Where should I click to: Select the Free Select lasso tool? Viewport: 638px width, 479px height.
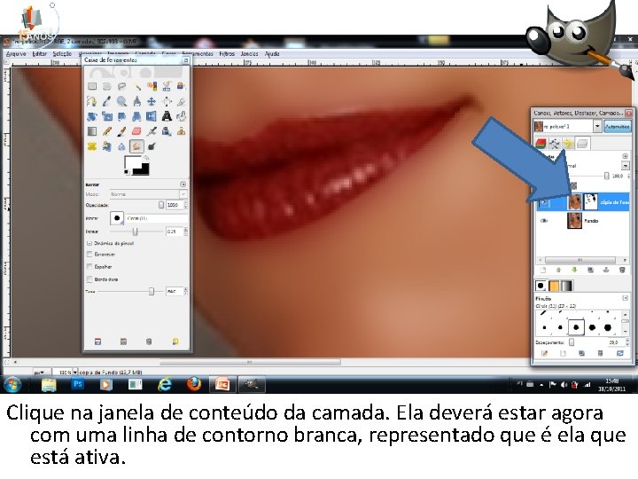121,86
